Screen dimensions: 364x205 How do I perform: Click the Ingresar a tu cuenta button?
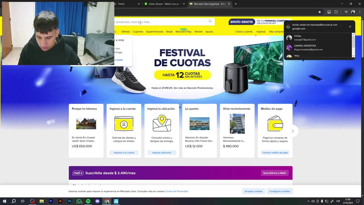[x=124, y=153]
